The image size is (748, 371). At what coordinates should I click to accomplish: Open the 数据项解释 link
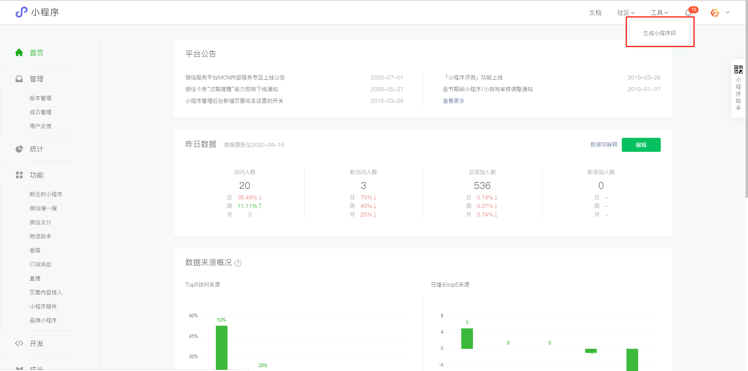pos(604,144)
